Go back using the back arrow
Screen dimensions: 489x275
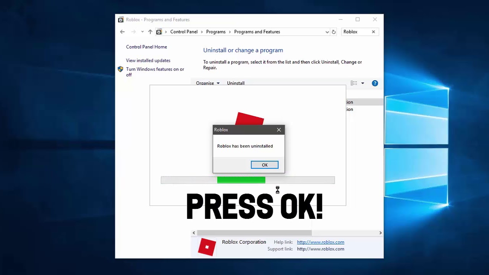pyautogui.click(x=122, y=32)
